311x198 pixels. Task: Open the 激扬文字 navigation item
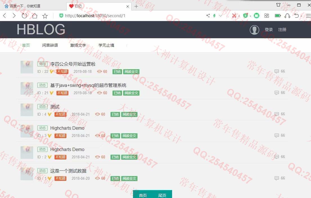[x=78, y=45]
